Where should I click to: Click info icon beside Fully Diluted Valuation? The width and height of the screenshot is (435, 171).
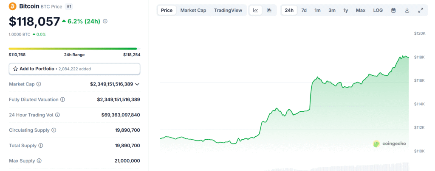tap(62, 99)
